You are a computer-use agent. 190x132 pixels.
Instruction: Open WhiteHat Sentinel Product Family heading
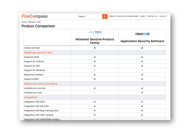pyautogui.click(x=95, y=41)
